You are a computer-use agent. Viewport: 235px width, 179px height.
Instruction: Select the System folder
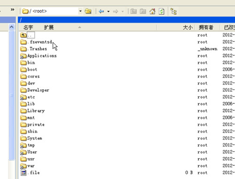click(31, 138)
